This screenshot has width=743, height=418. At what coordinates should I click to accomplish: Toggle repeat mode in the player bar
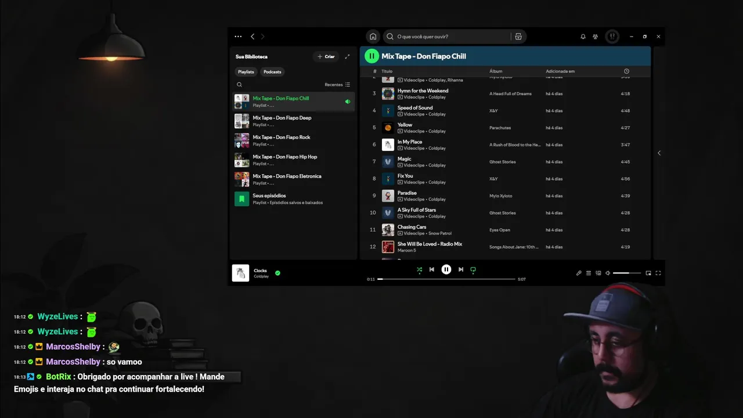coord(473,269)
